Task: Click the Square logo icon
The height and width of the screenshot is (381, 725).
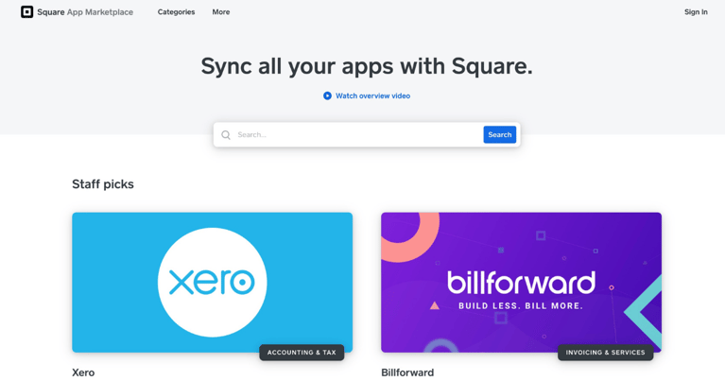Action: [x=26, y=12]
